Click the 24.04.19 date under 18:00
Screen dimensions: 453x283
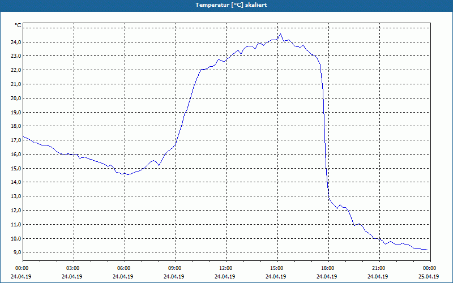click(327, 276)
